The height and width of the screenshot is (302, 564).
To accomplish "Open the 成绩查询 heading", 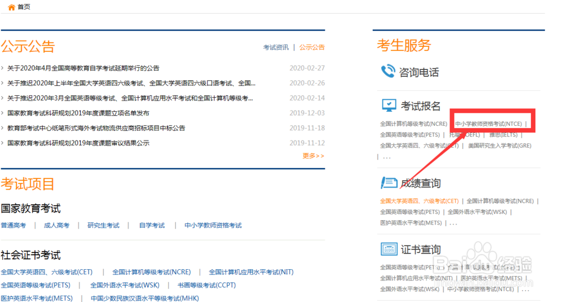I will pyautogui.click(x=421, y=183).
